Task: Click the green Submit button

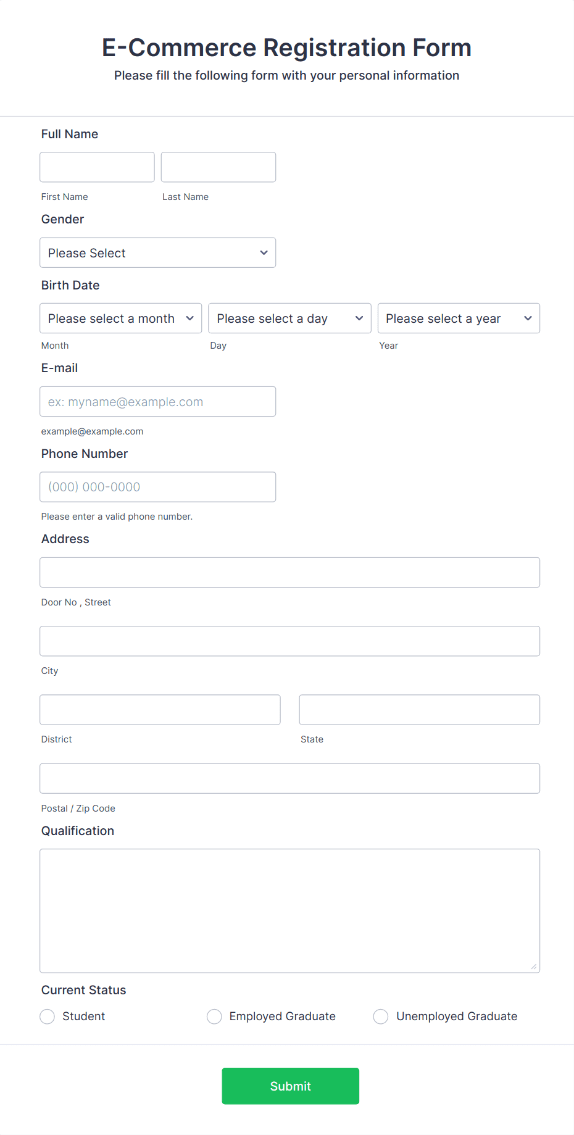Action: [x=290, y=1086]
